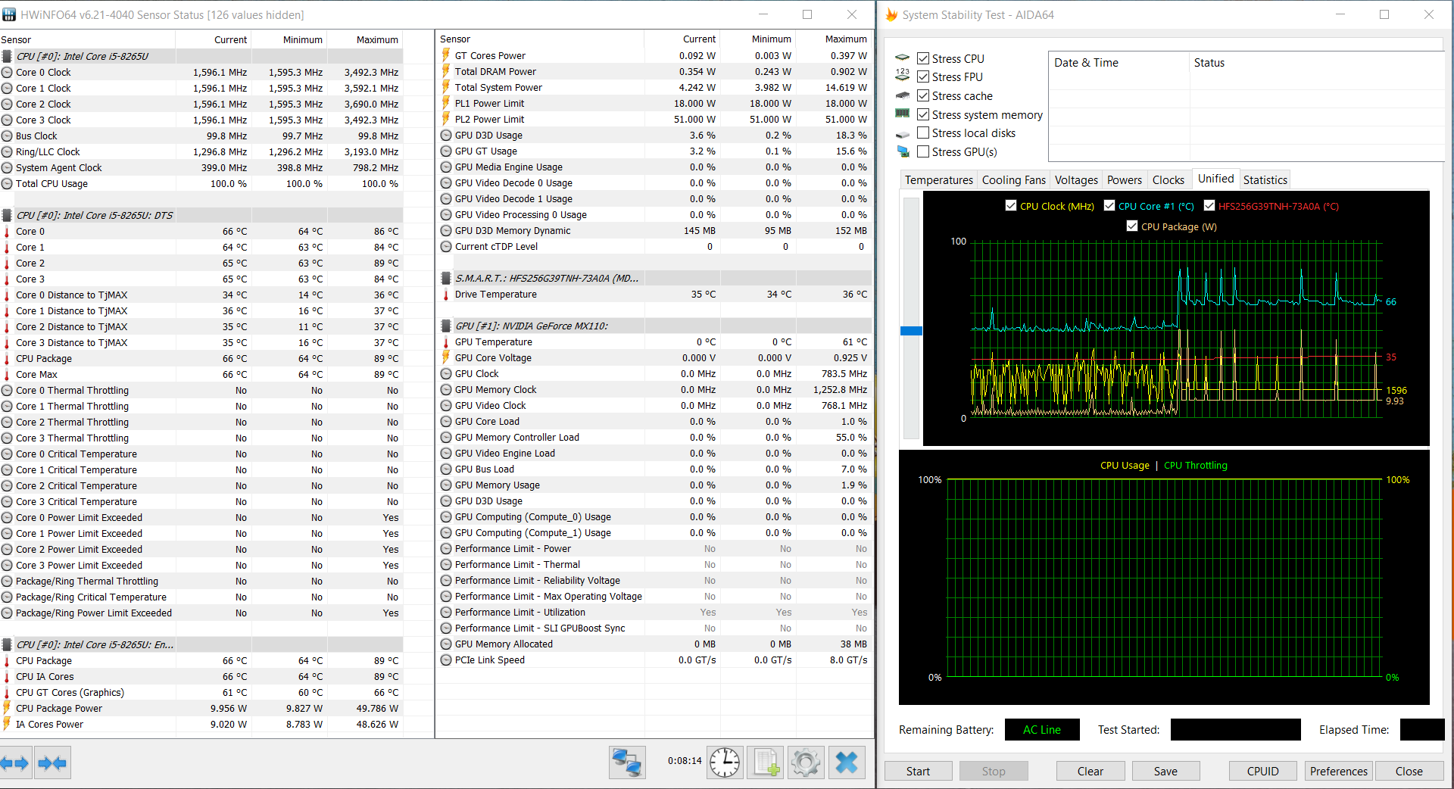
Task: Uncheck the Stress FPU checkbox
Action: [923, 76]
